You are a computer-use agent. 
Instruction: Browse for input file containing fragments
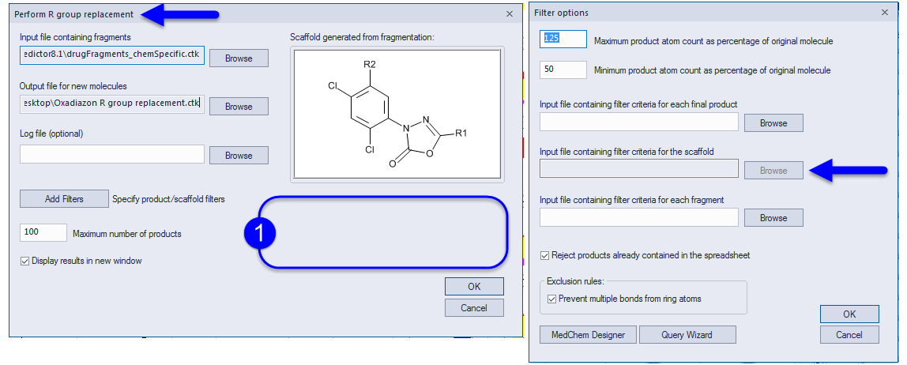coord(239,58)
